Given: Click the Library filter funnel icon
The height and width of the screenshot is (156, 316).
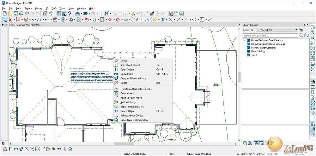Looking at the screenshot, I should (301, 30).
